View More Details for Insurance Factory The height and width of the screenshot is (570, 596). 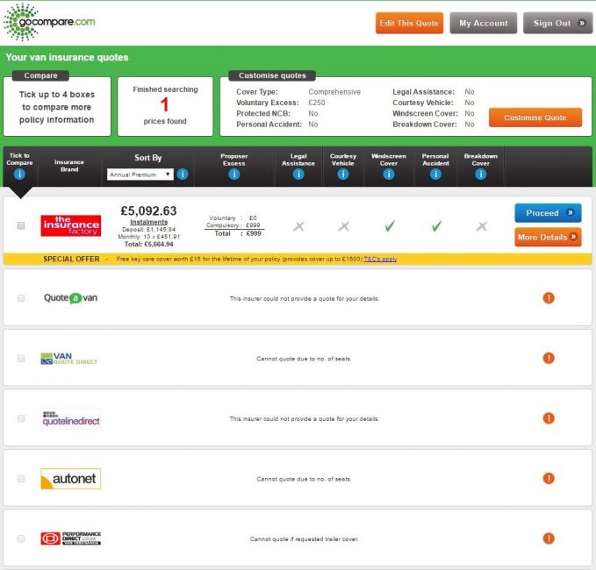pyautogui.click(x=548, y=237)
